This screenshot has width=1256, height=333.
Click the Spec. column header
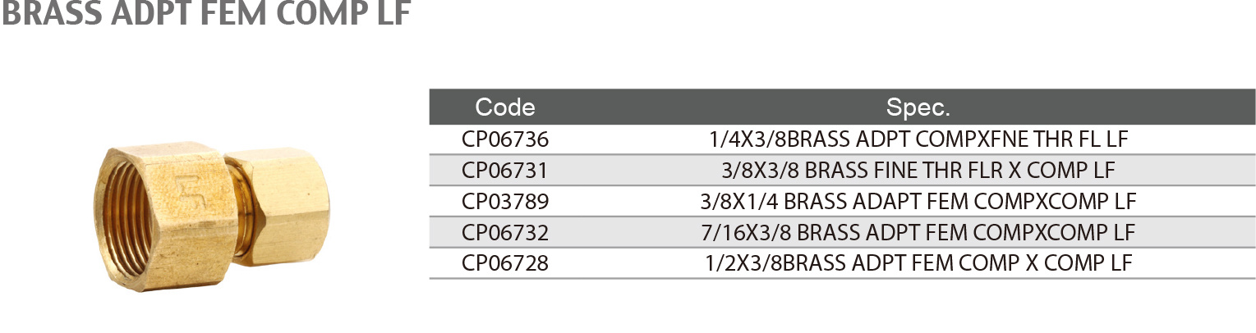click(918, 107)
